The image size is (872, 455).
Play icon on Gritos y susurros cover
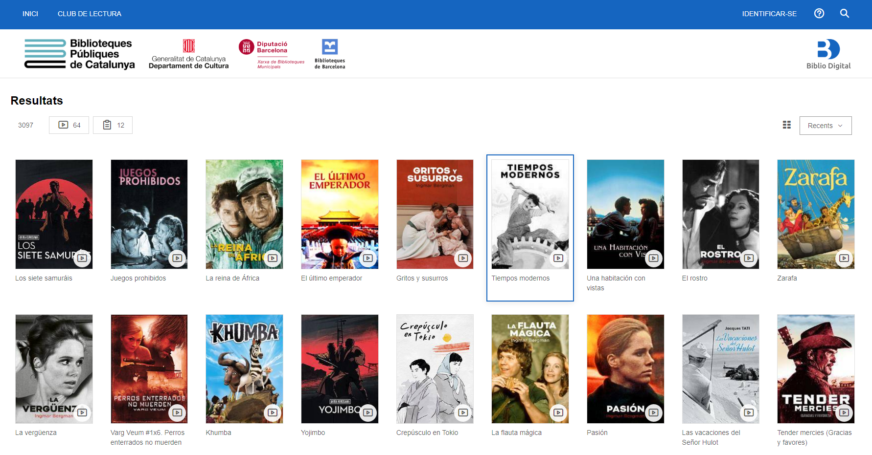463,258
